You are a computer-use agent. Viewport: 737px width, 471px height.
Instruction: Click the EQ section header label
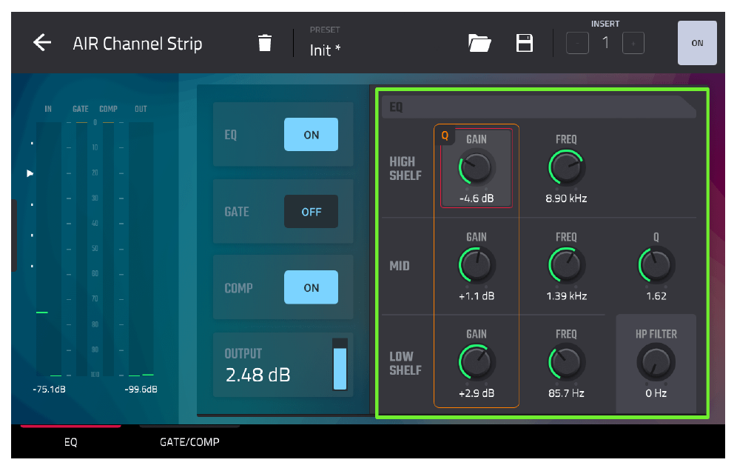pos(396,107)
